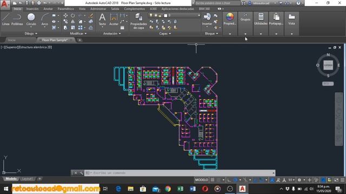Click the Acotar dimension tool
The width and height of the screenshot is (346, 194).
(114, 19)
